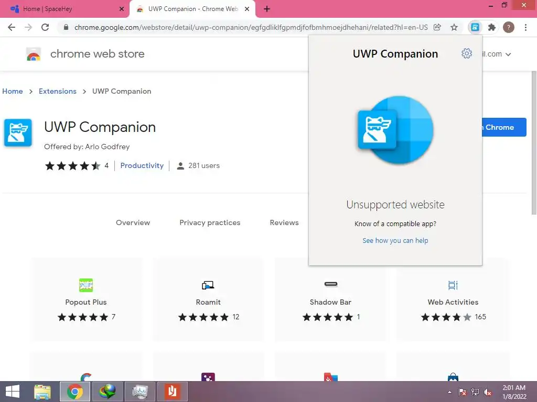Open the Popout Plus extension card

86,299
